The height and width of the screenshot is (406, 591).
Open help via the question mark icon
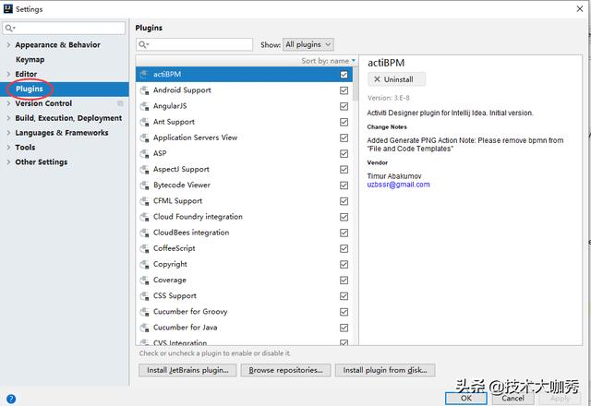pyautogui.click(x=11, y=399)
